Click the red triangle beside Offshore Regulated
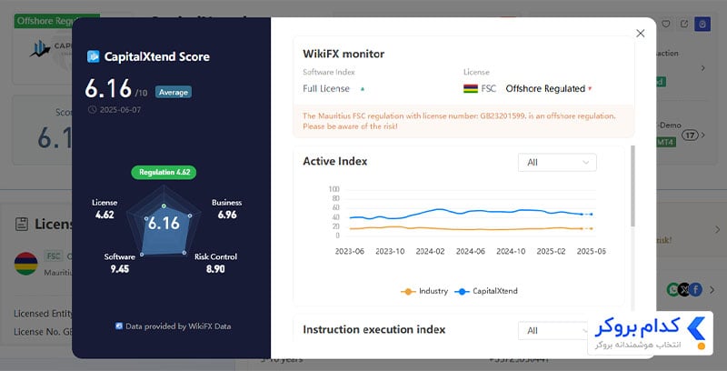Image resolution: width=727 pixels, height=371 pixels. point(590,88)
